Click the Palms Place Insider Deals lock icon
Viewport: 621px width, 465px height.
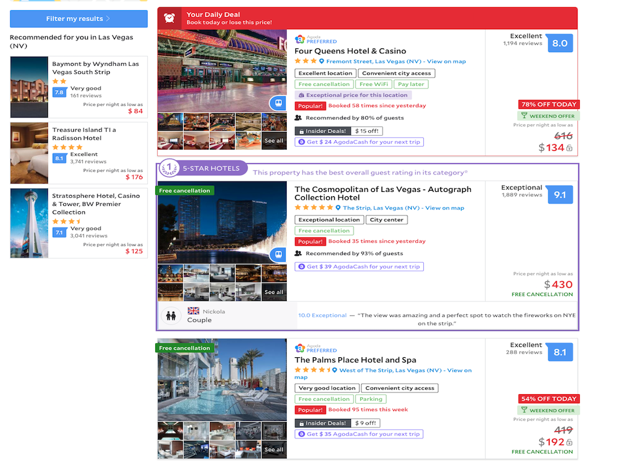(x=301, y=423)
